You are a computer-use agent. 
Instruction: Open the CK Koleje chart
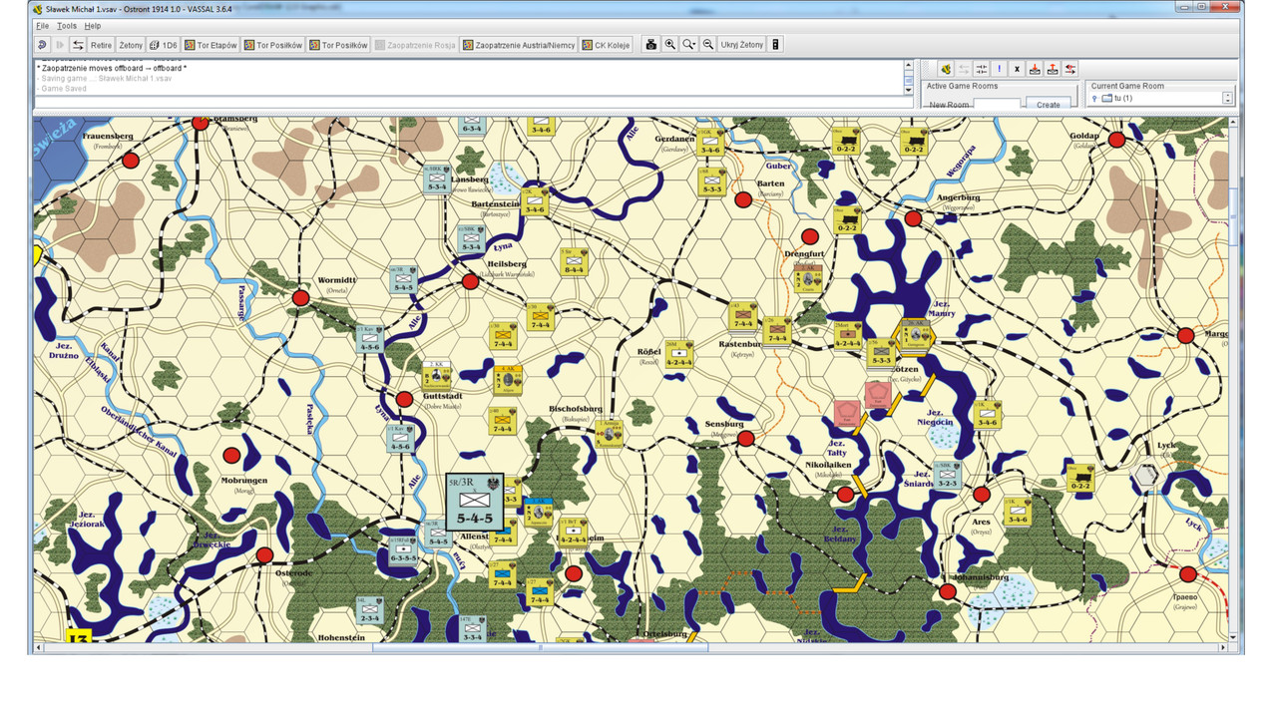[x=607, y=45]
